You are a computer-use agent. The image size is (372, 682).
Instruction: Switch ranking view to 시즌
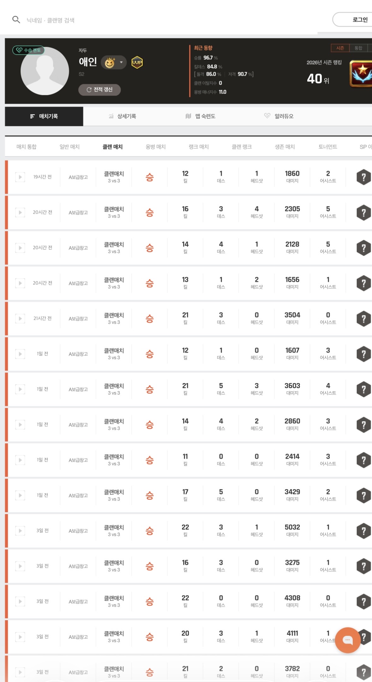coord(340,48)
